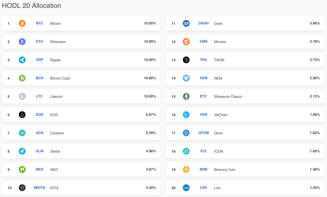327x197 pixels.
Task: Click the orange Bitcoin coin icon
Action: (22, 23)
